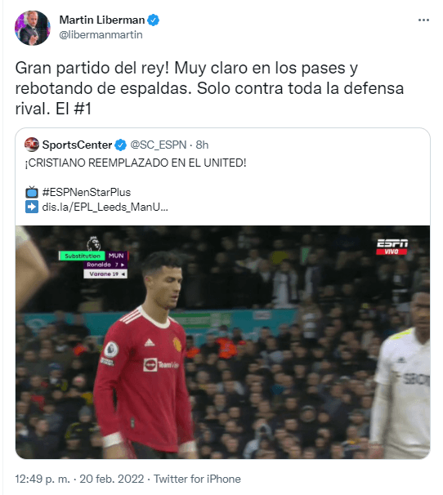
Task: Open the @libermanmartin handle link
Action: point(101,35)
